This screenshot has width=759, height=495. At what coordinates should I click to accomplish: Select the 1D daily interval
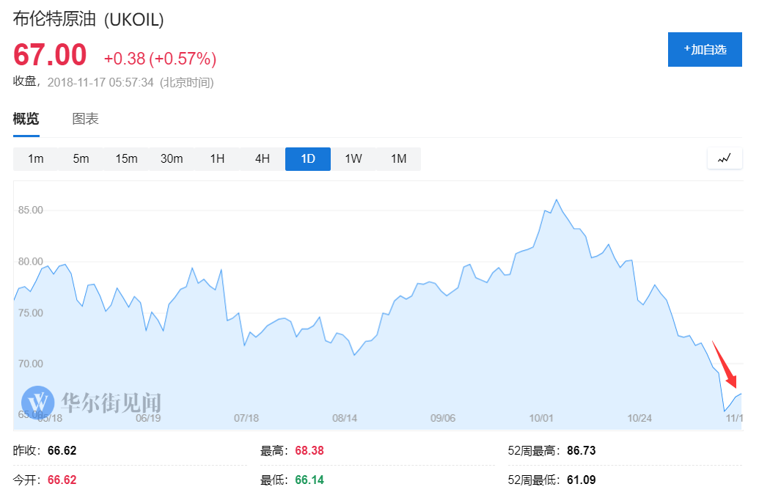308,159
